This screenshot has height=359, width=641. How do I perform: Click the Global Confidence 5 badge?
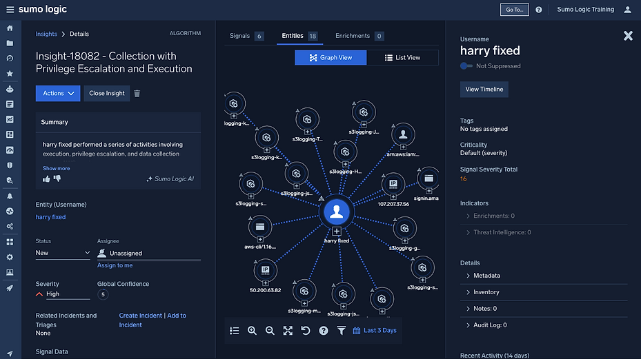(103, 294)
